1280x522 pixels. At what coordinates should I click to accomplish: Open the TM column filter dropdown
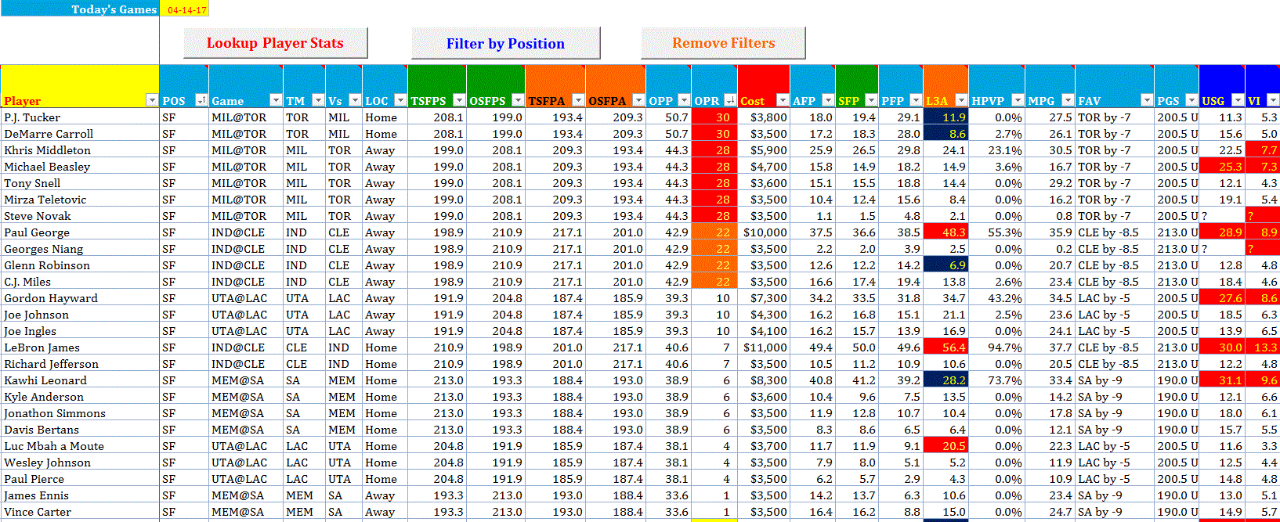click(x=318, y=100)
